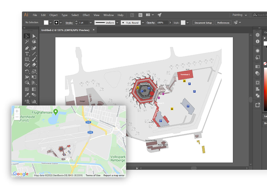Open the Edit menu

[x=43, y=15]
